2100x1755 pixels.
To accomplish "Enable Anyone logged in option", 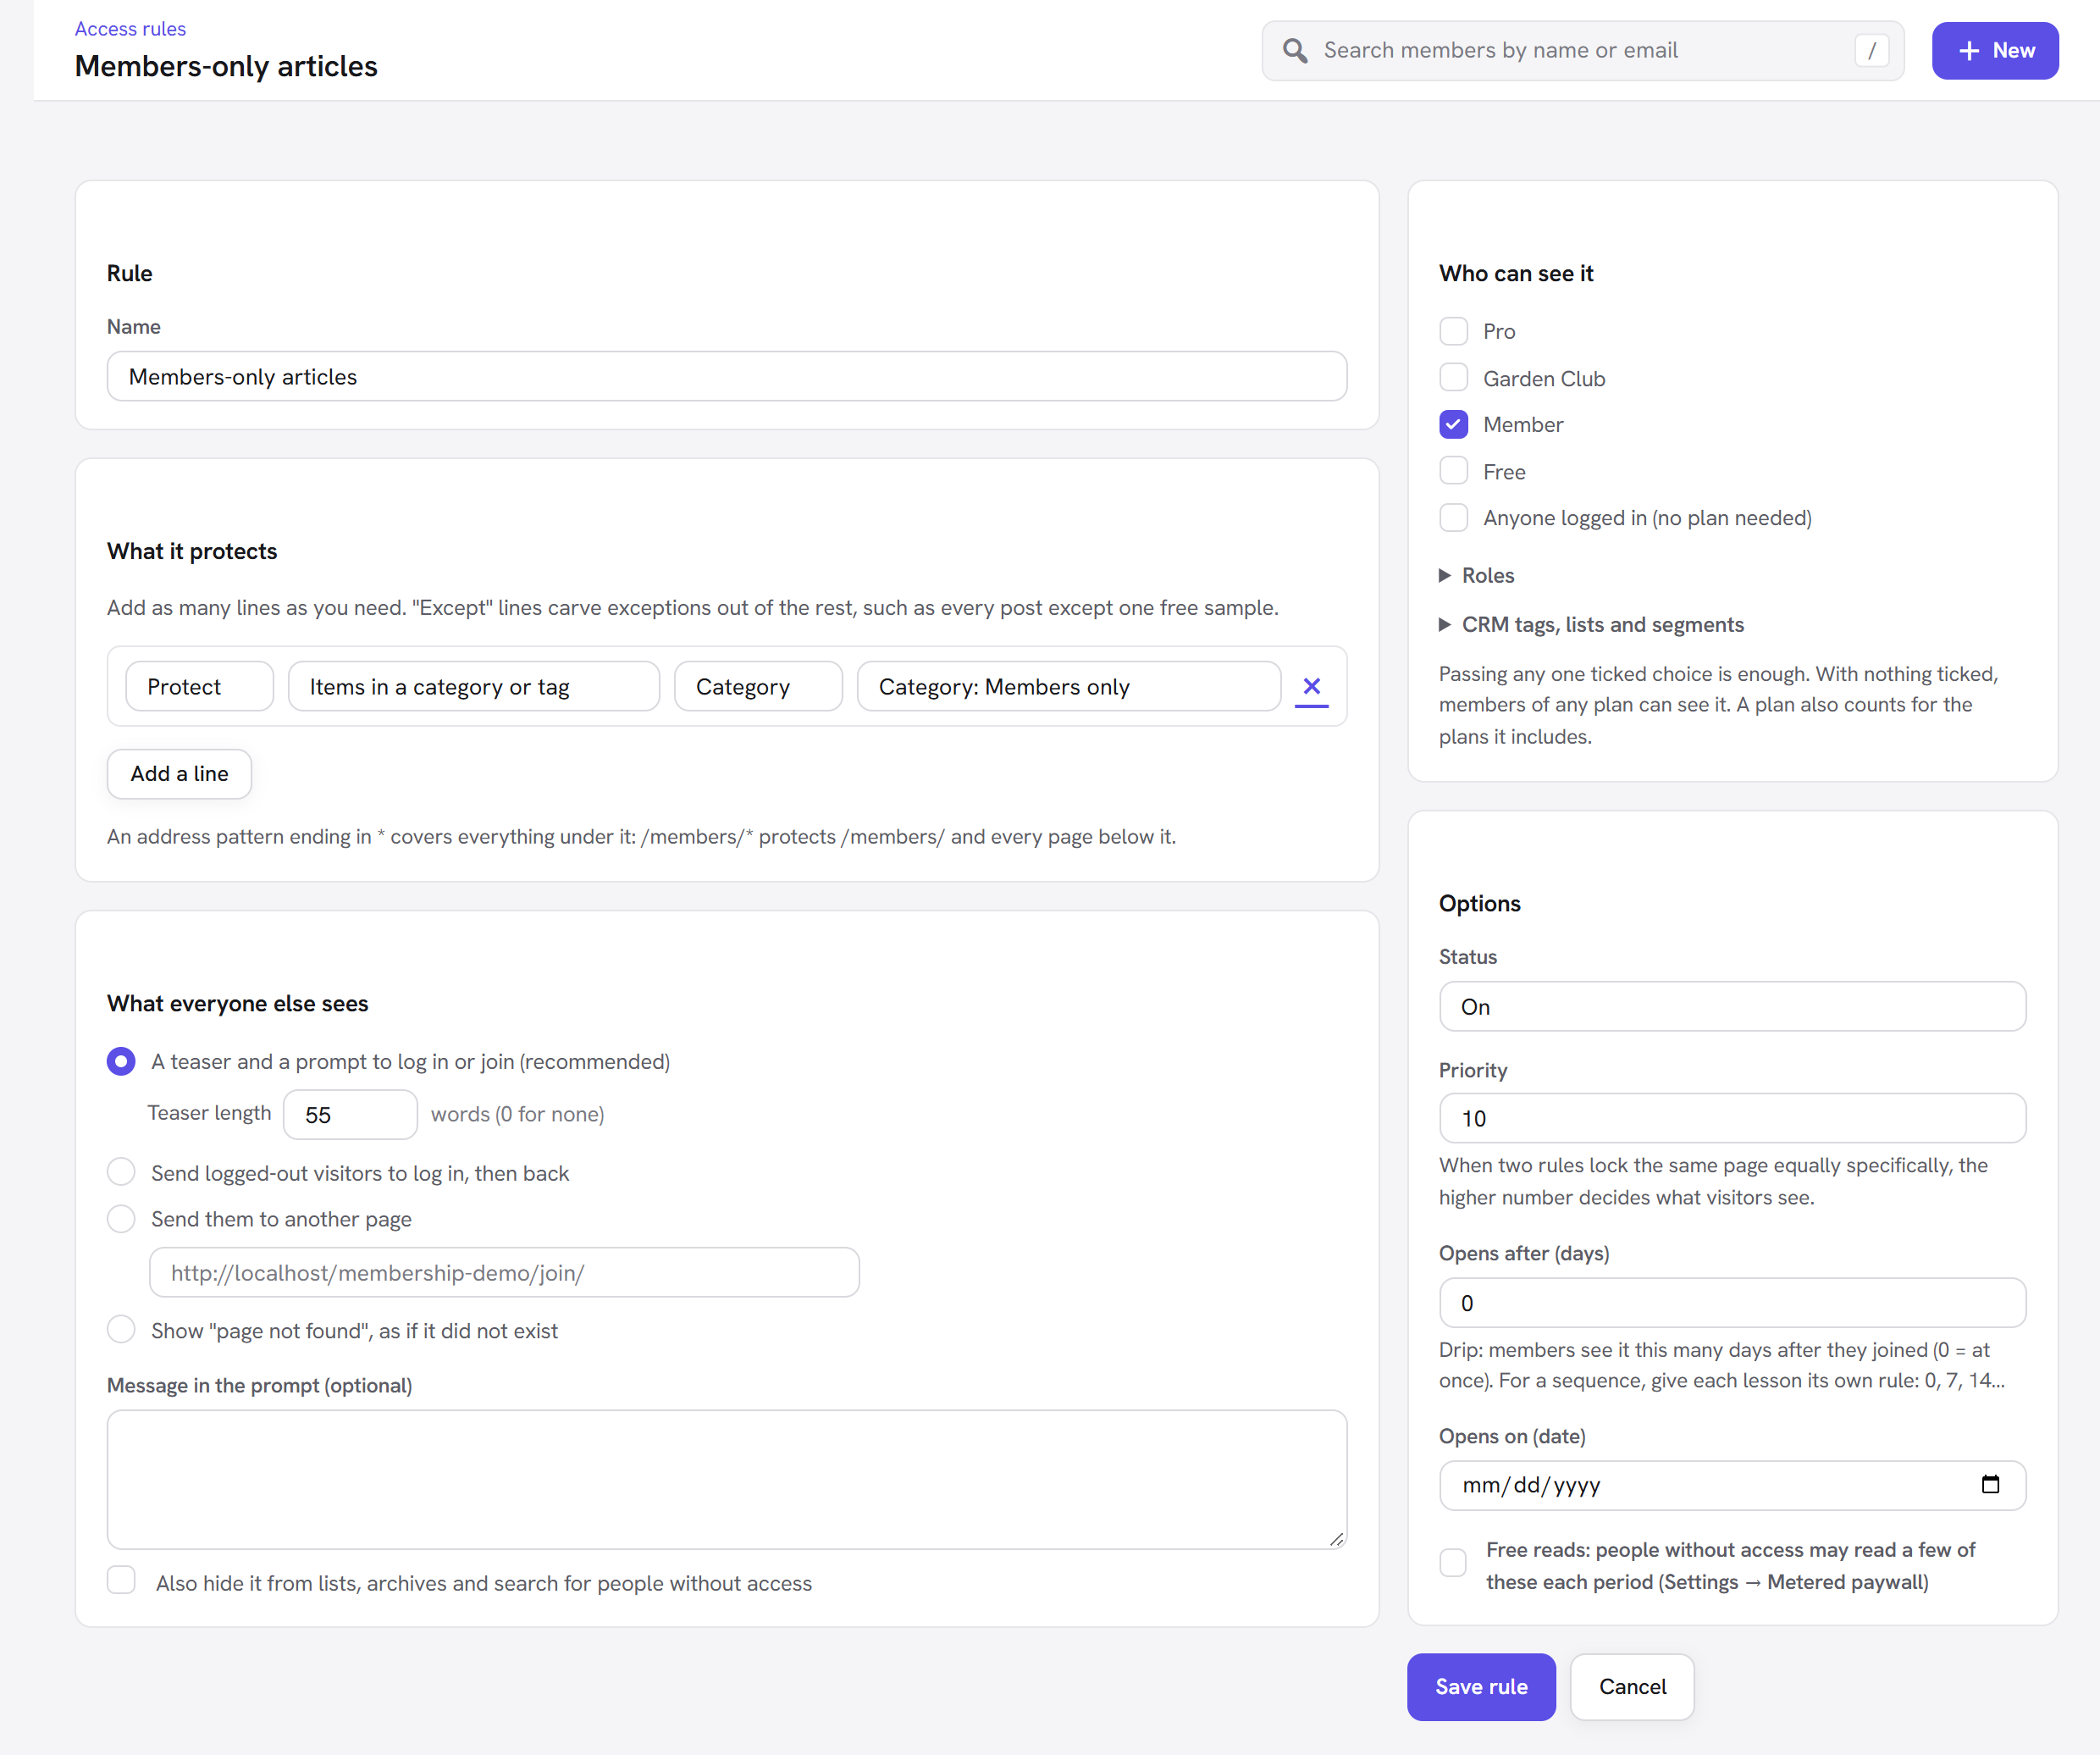I will (x=1454, y=518).
